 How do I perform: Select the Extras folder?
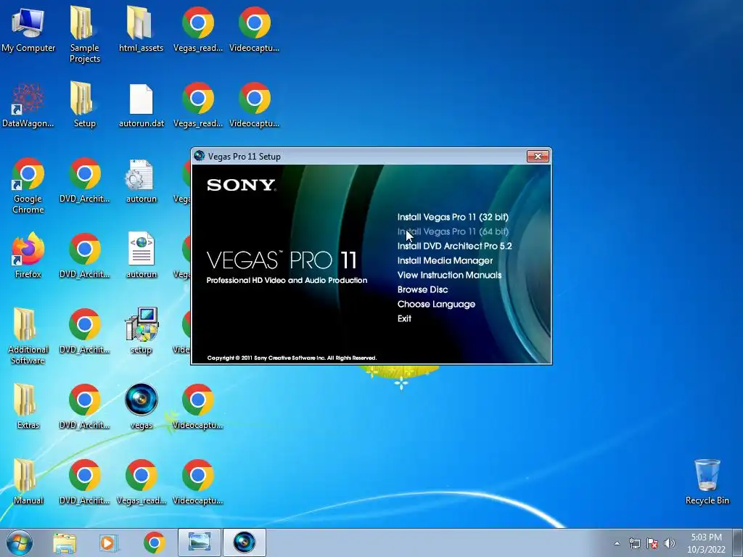pyautogui.click(x=28, y=406)
